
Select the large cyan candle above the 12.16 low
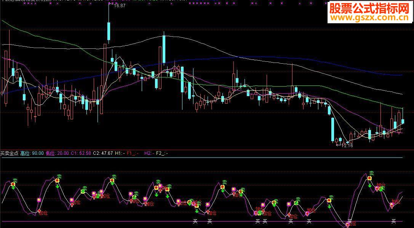pyautogui.click(x=332, y=130)
